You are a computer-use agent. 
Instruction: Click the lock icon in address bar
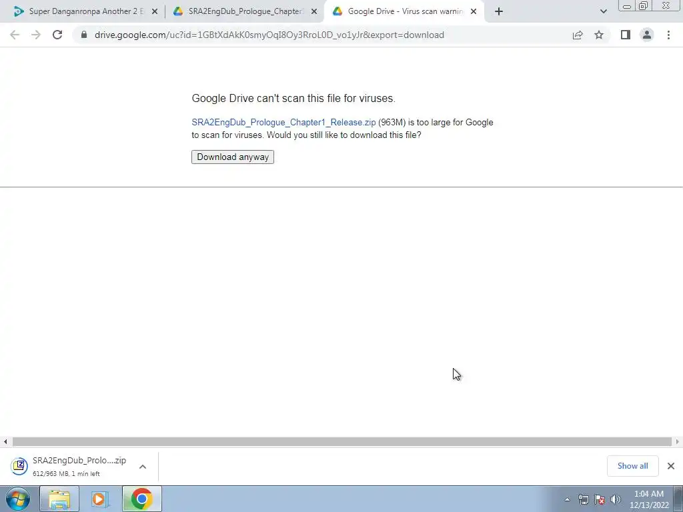tap(84, 35)
